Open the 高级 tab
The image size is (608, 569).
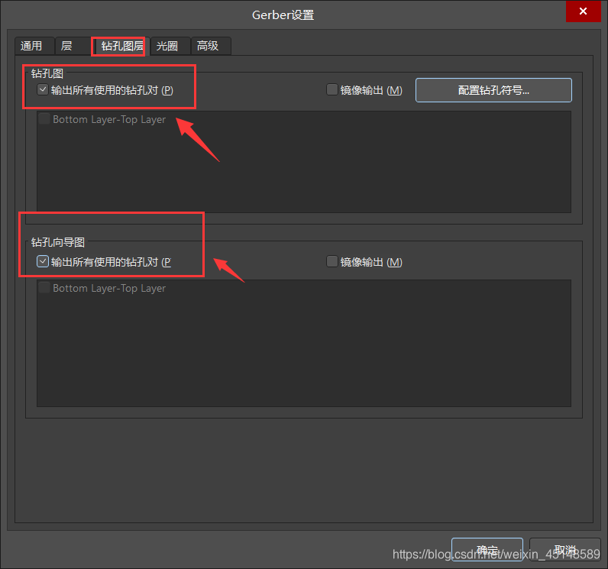(x=208, y=46)
